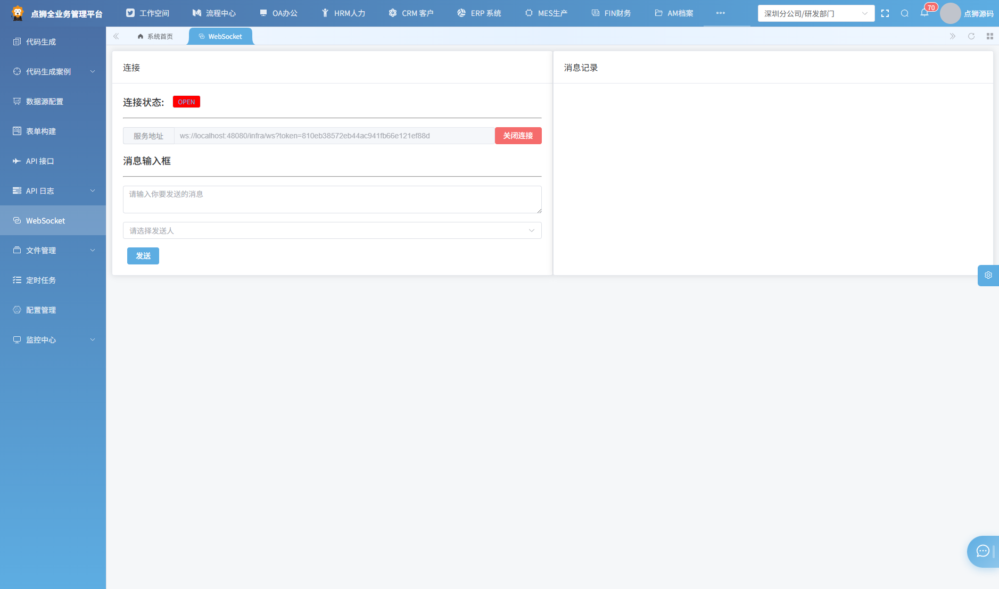Open 数据源配置 in the sidebar
The height and width of the screenshot is (589, 999).
click(53, 101)
